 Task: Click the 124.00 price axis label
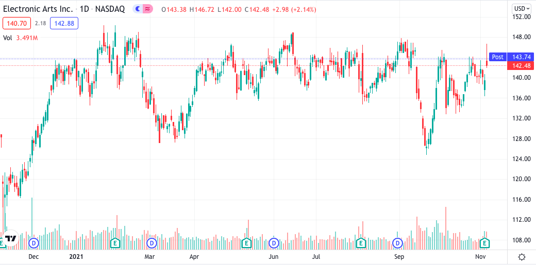[522, 159]
